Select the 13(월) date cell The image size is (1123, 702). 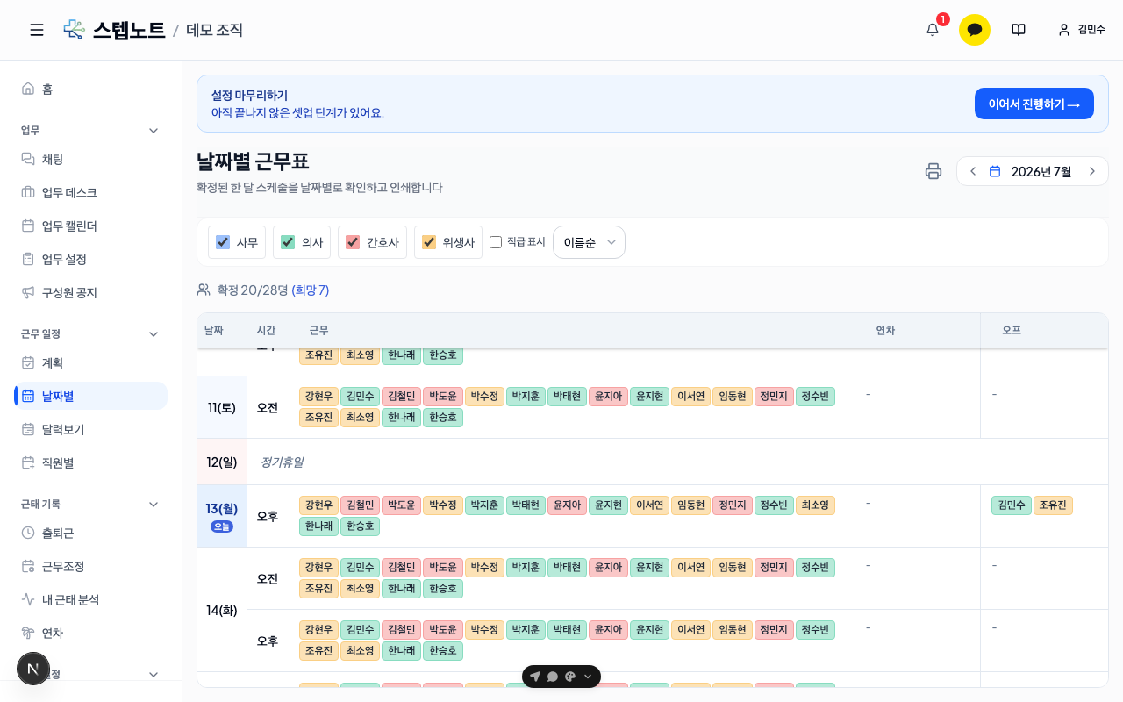[x=222, y=516]
